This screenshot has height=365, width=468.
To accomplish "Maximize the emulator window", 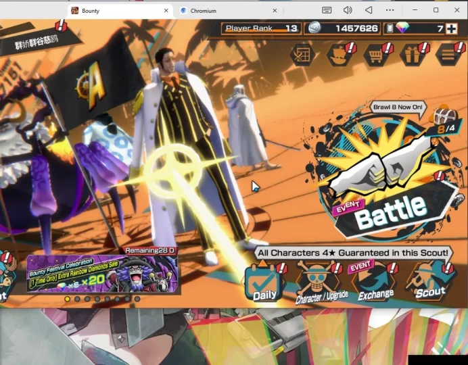I will (x=436, y=10).
